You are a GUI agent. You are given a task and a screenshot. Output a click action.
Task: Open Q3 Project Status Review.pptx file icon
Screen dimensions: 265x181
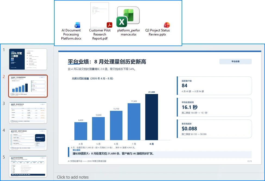click(x=167, y=25)
